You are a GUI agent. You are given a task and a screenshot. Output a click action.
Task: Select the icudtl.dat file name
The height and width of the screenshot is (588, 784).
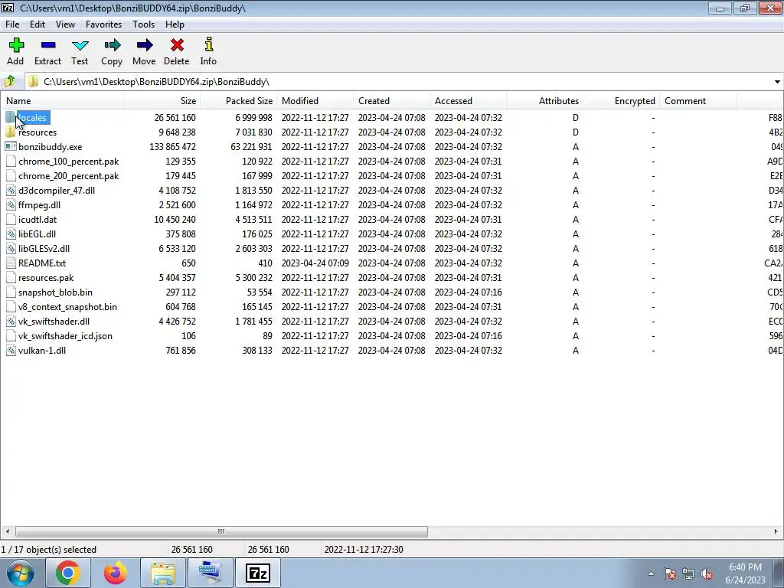(x=38, y=220)
